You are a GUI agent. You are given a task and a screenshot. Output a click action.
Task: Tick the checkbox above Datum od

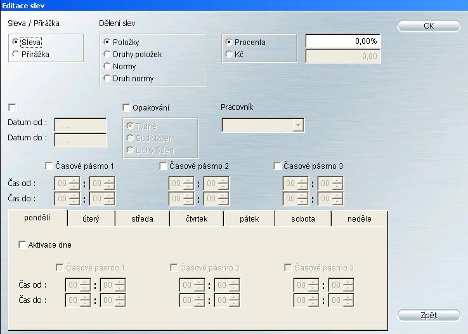coord(12,107)
